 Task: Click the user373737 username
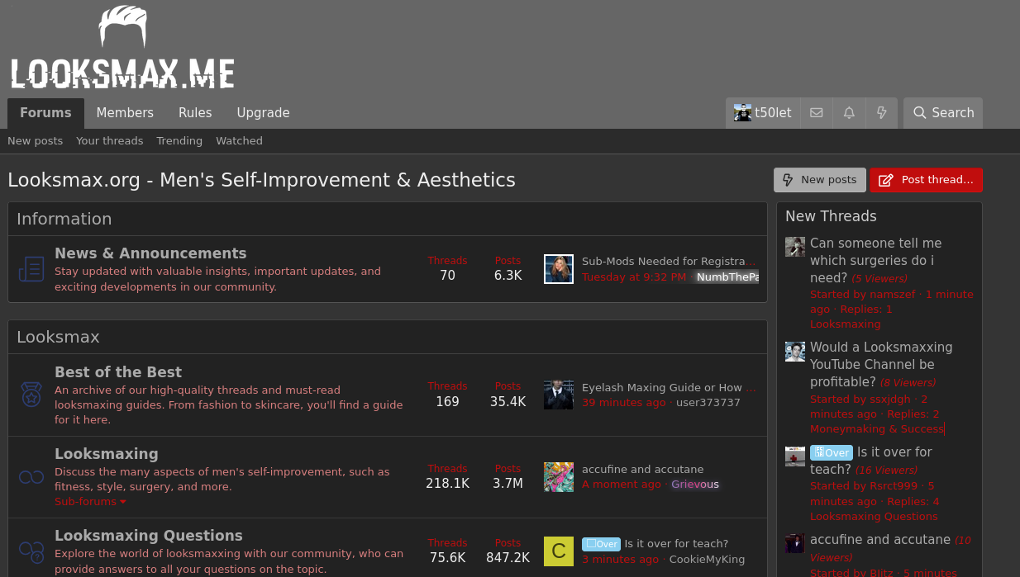click(708, 403)
